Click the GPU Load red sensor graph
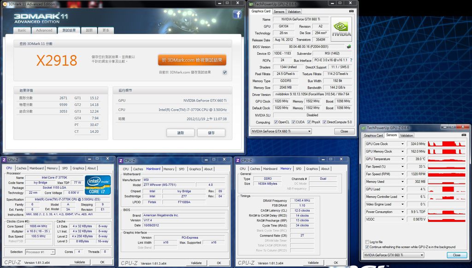The height and width of the screenshot is (268, 472). click(447, 189)
